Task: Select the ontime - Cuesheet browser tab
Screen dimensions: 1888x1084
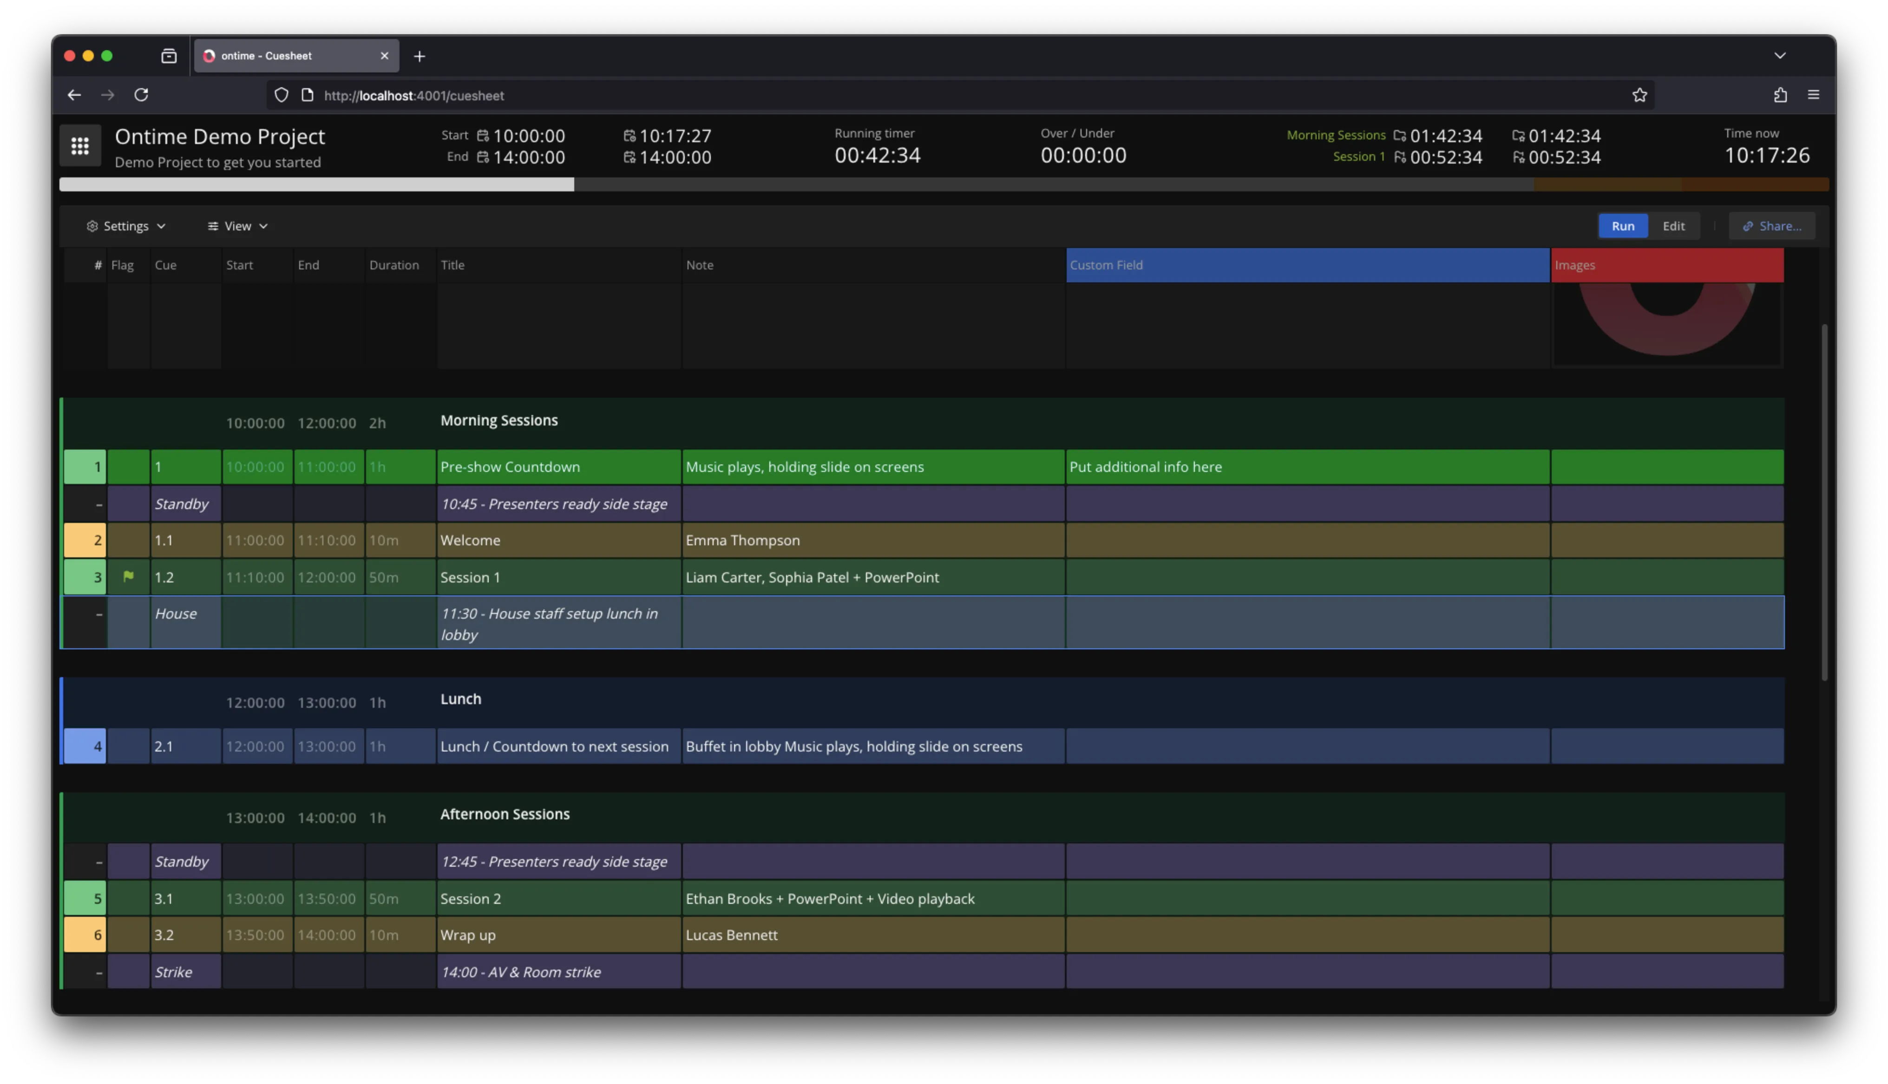Action: [290, 55]
